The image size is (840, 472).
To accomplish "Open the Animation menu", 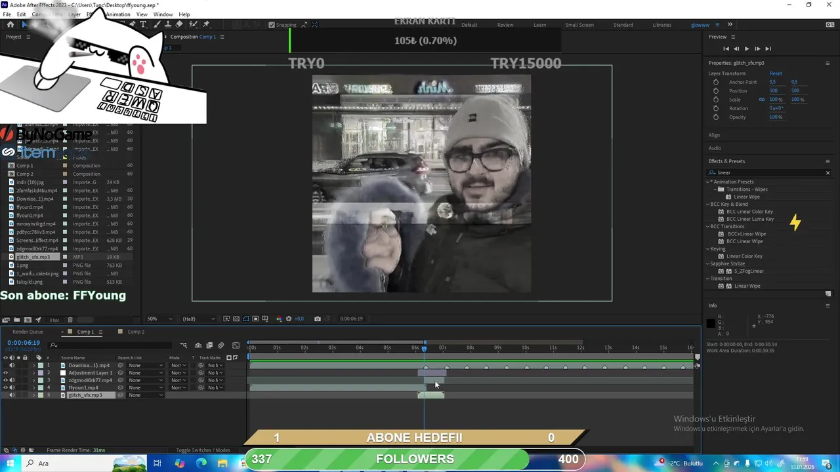I will (x=118, y=14).
